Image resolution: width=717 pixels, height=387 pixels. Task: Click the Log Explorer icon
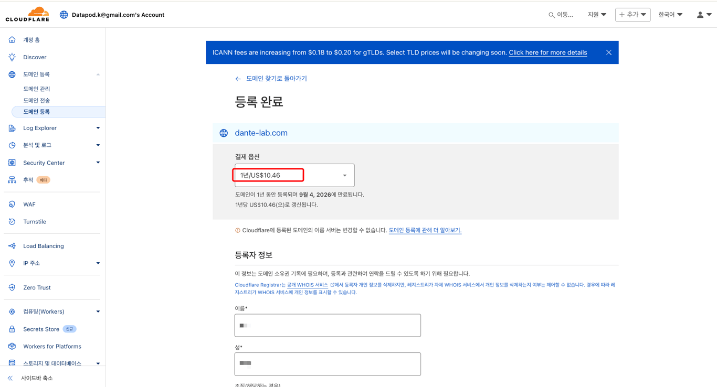tap(12, 128)
